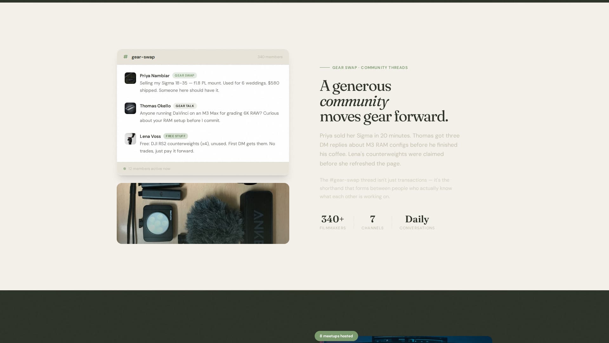Open the gear-swap channel tab
This screenshot has width=609, height=343.
pyautogui.click(x=143, y=57)
